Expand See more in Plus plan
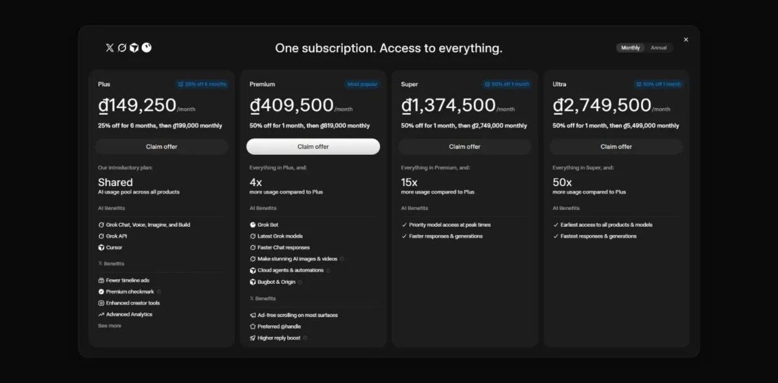The image size is (778, 383). [110, 325]
